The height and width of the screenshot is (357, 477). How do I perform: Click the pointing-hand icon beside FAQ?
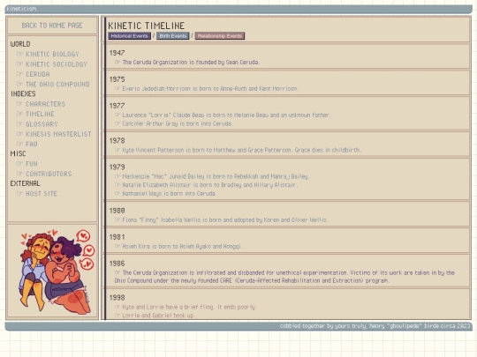coord(19,144)
